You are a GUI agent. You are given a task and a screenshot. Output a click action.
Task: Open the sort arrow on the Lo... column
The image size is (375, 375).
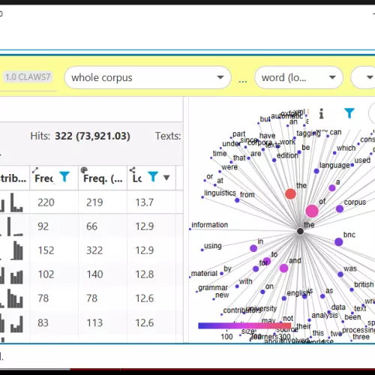(x=166, y=178)
